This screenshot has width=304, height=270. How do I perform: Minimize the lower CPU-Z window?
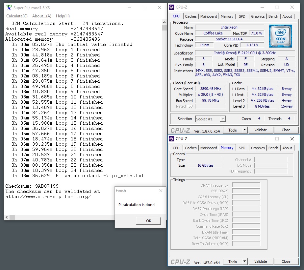pyautogui.click(x=262, y=139)
